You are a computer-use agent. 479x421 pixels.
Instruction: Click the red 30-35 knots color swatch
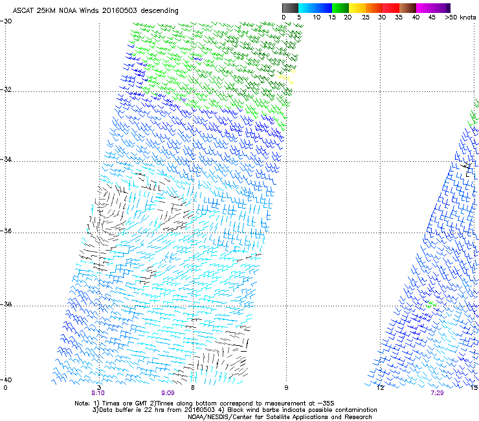coord(391,8)
